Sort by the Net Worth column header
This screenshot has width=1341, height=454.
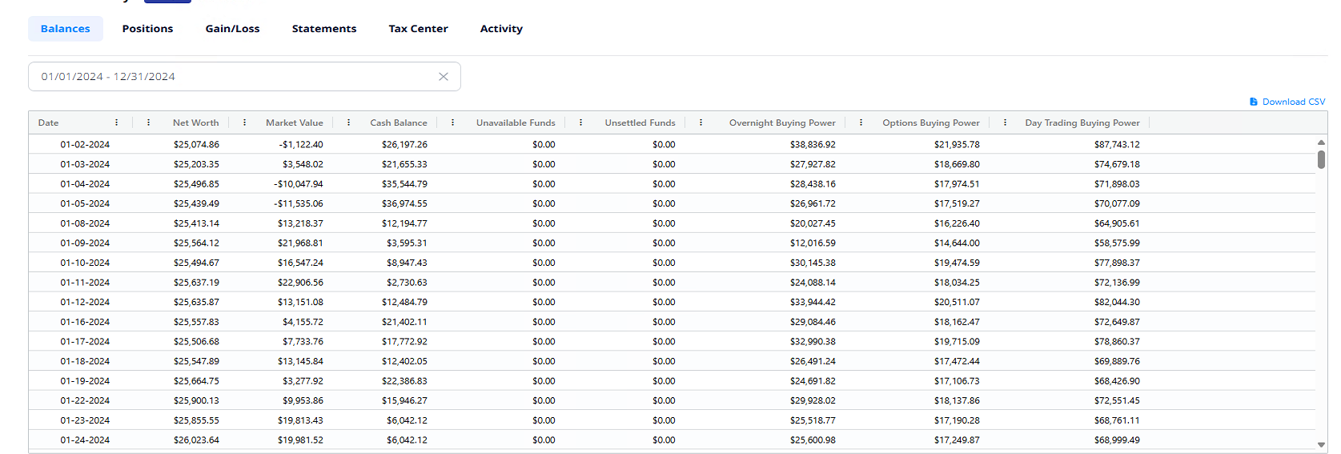(x=195, y=123)
